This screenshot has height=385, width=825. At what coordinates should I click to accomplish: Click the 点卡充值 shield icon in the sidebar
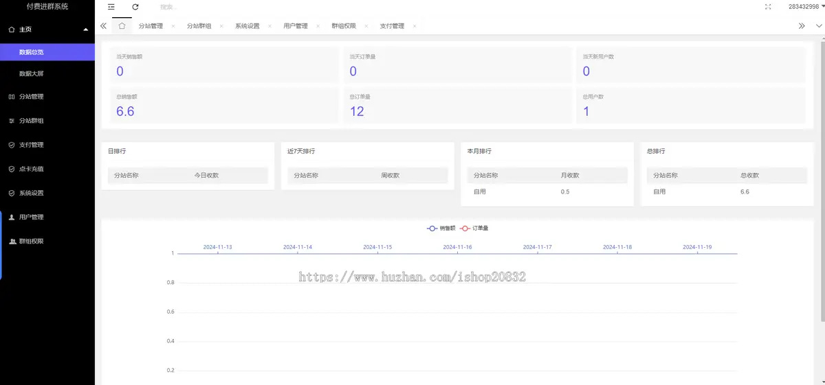(x=12, y=169)
